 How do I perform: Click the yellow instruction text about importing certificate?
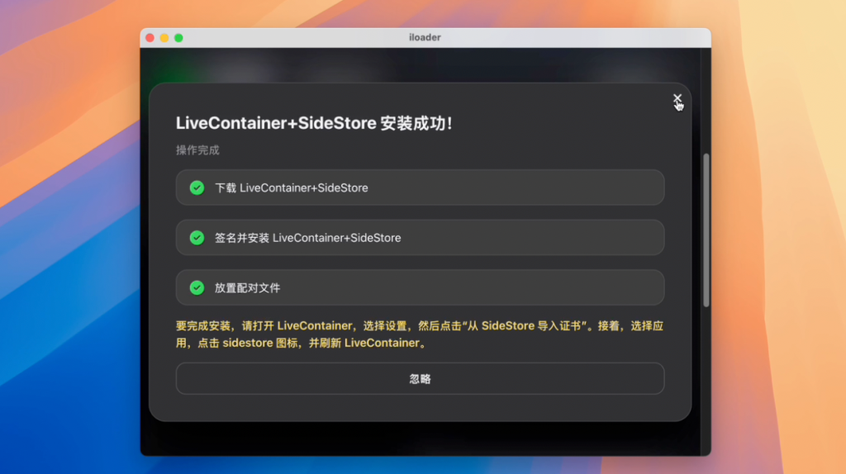click(420, 334)
